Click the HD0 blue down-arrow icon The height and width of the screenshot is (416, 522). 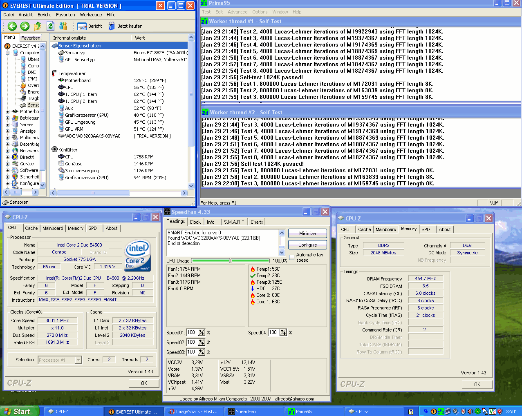(x=253, y=289)
